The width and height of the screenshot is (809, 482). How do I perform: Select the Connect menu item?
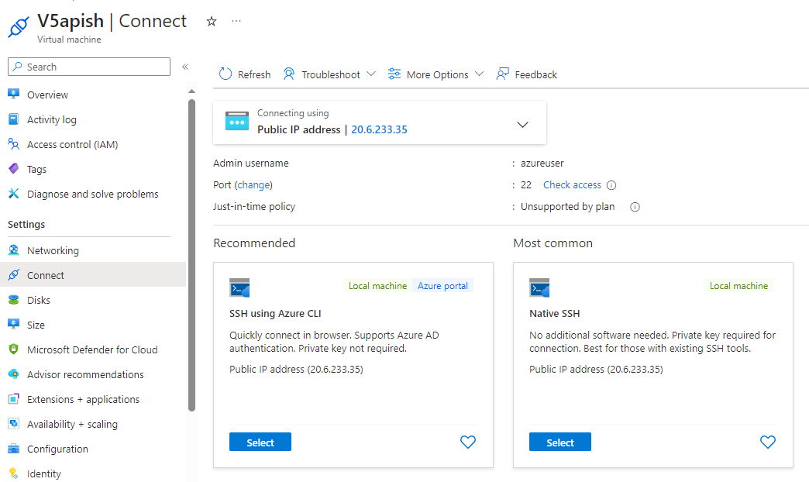tap(93, 275)
